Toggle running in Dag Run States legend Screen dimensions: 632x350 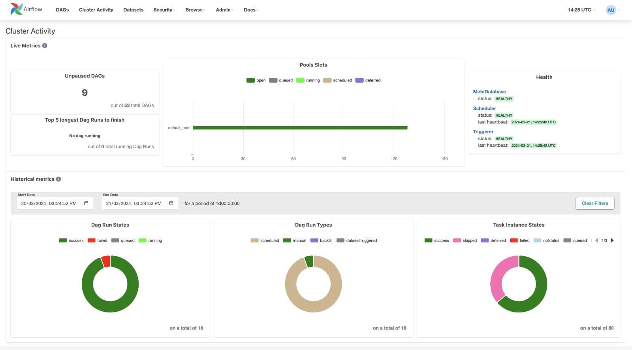point(150,240)
